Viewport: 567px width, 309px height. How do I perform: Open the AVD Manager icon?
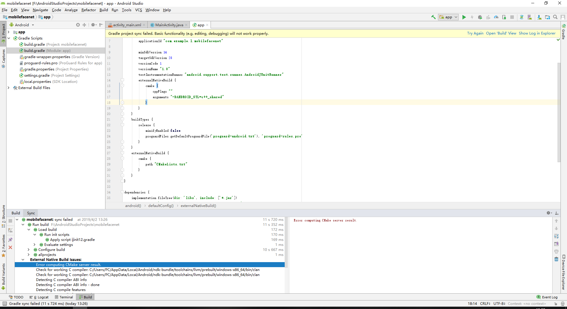point(530,17)
